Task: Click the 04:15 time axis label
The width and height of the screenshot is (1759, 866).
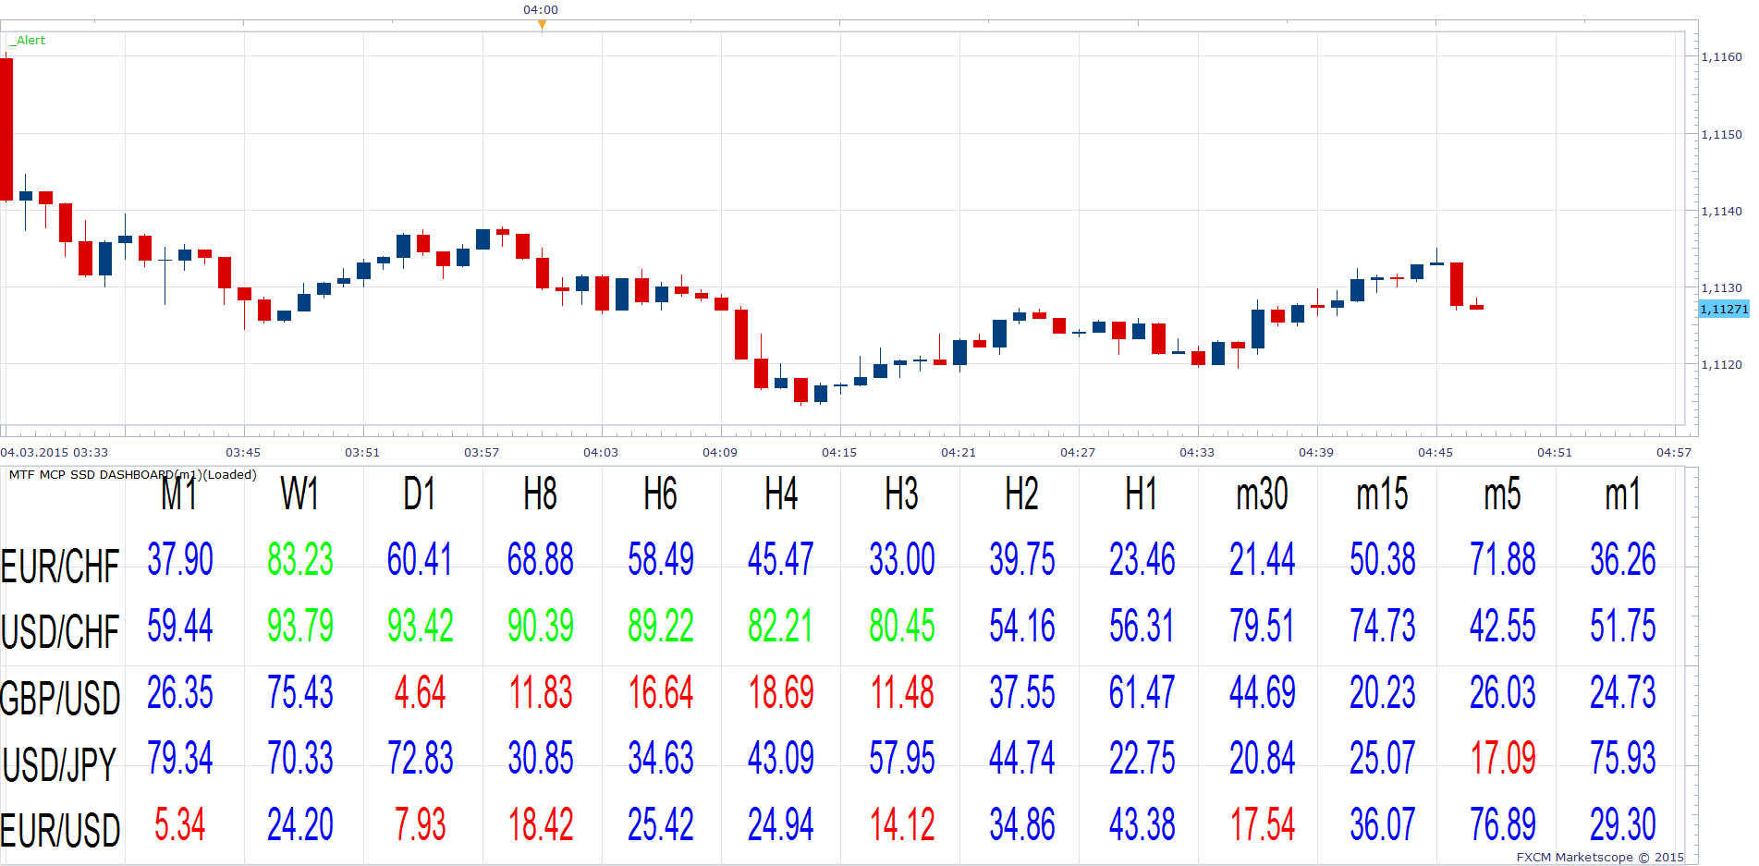Action: pos(839,453)
